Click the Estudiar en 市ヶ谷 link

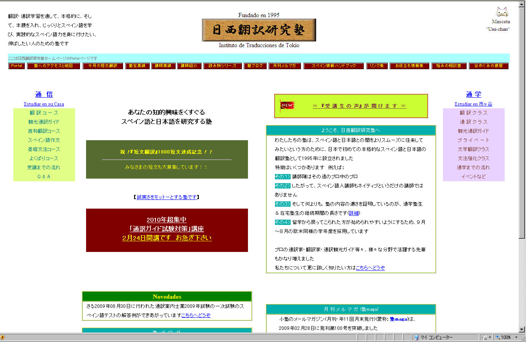(x=473, y=104)
